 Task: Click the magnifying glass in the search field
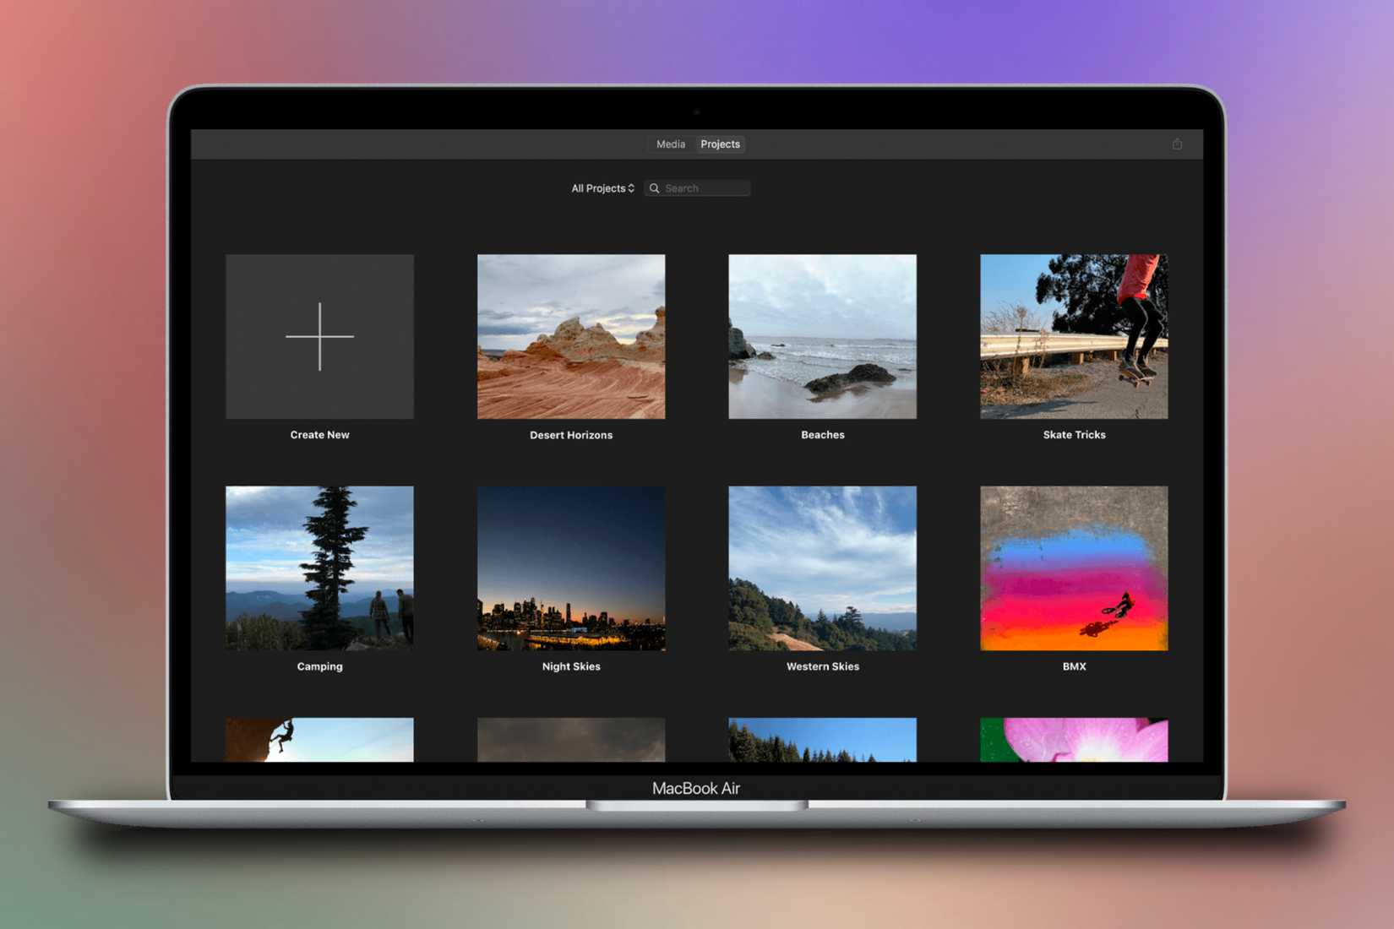click(655, 187)
